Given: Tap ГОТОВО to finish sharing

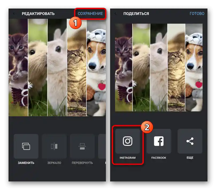Looking at the screenshot, I should coord(197,13).
